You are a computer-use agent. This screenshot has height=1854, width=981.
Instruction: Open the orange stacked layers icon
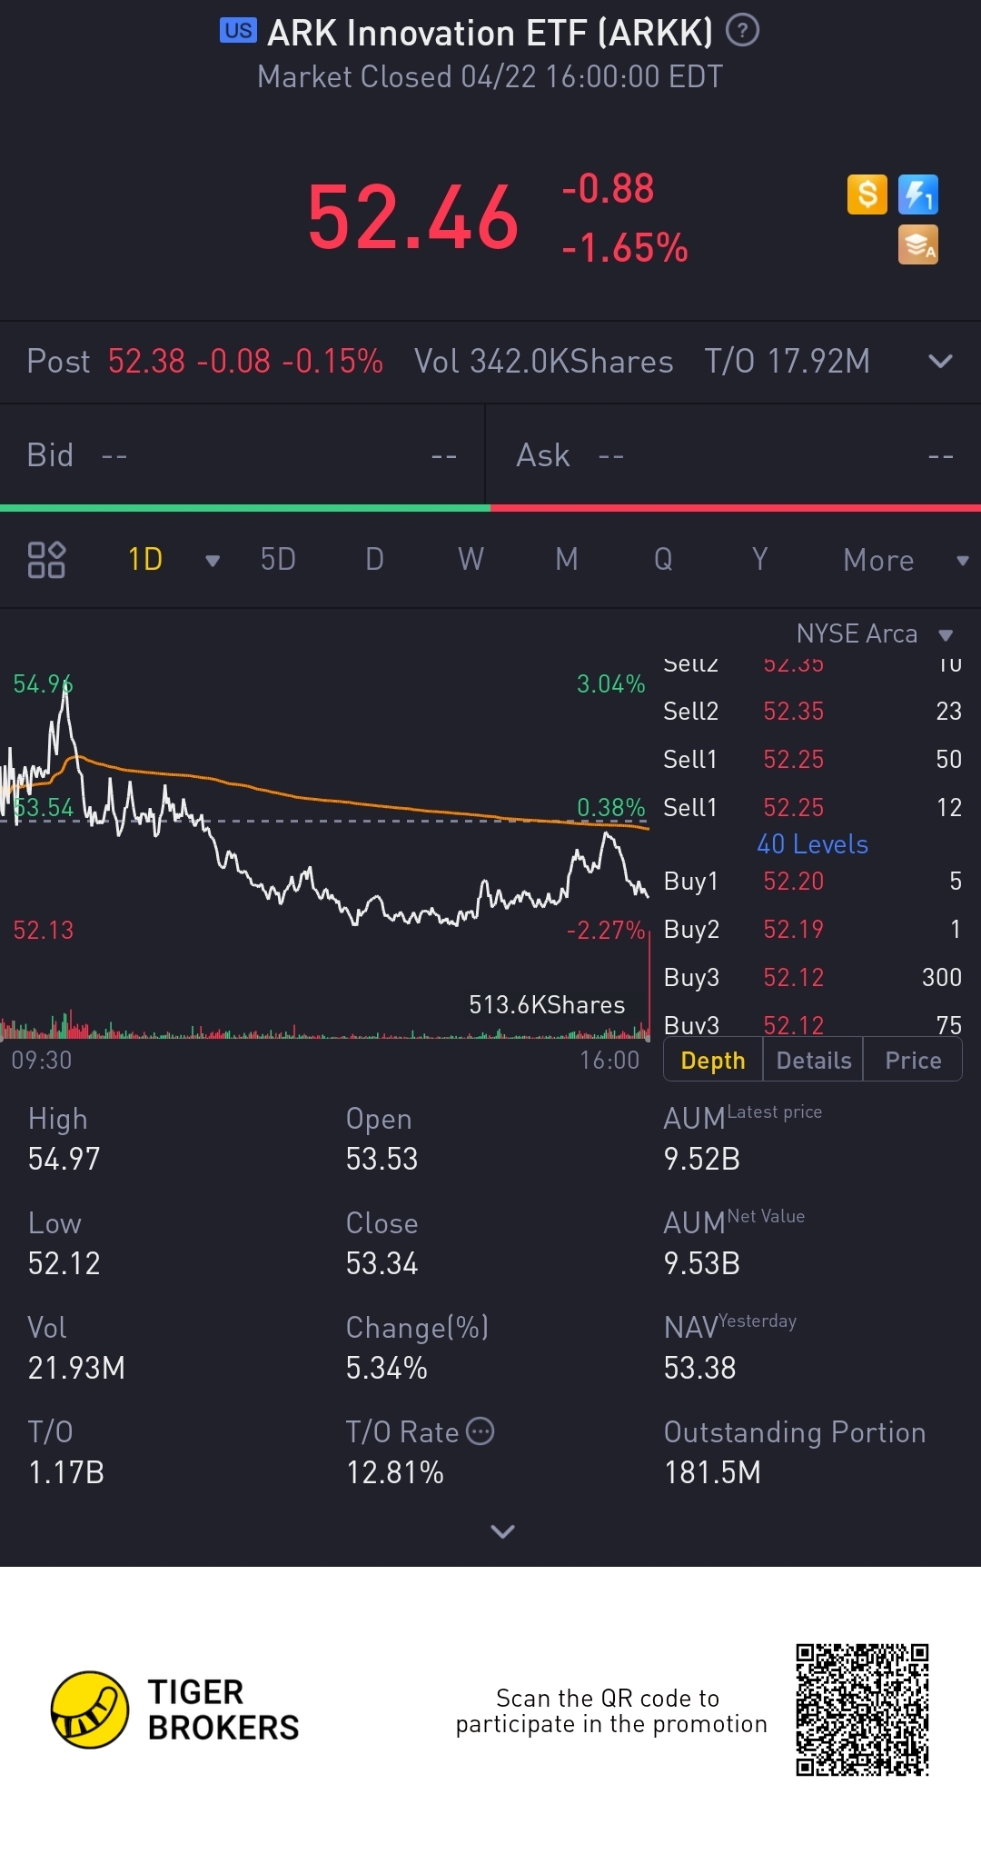918,245
